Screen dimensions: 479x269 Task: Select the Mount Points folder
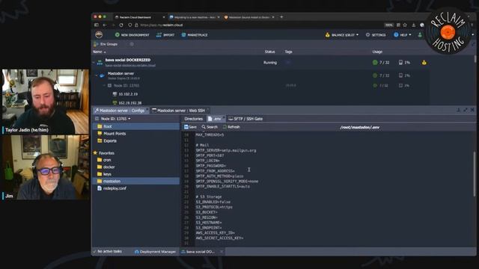coord(112,134)
